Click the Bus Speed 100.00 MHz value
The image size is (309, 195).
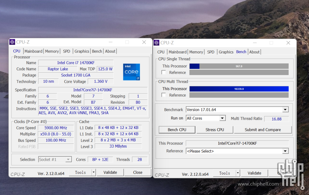coord(56,140)
